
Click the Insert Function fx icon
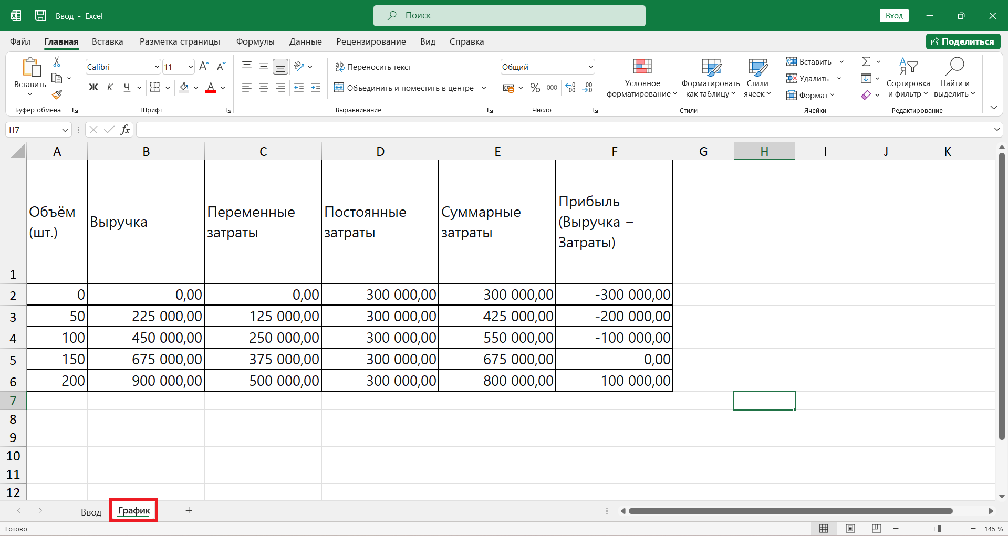pos(125,130)
